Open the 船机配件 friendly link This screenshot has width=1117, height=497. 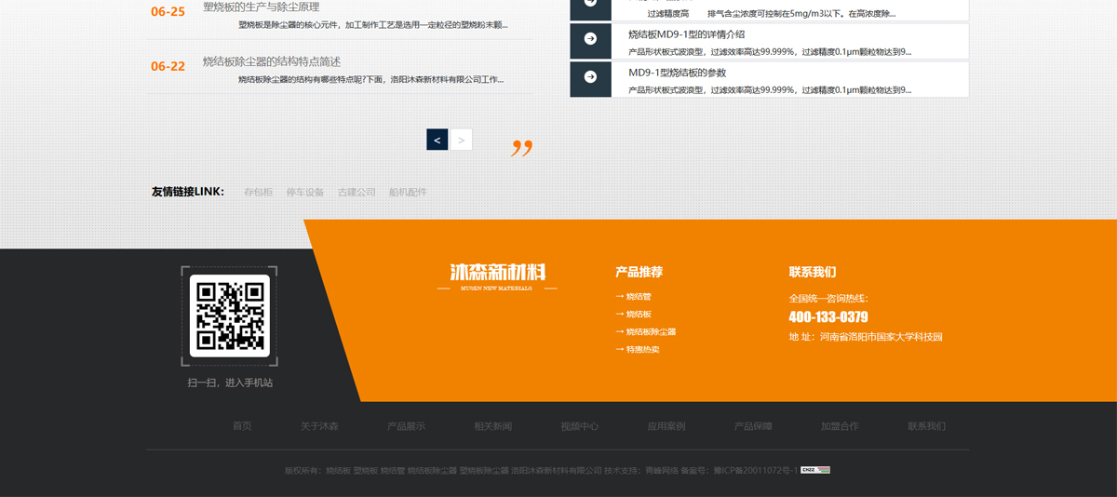[408, 192]
